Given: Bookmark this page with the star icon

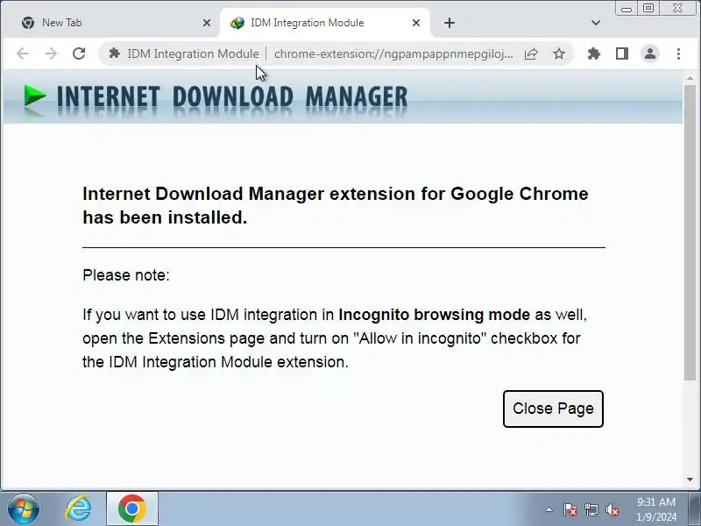Looking at the screenshot, I should pos(559,53).
